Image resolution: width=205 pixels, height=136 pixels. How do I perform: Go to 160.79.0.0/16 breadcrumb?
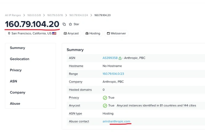55,15
